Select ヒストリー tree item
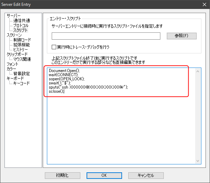The image size is (210, 183). [20, 50]
